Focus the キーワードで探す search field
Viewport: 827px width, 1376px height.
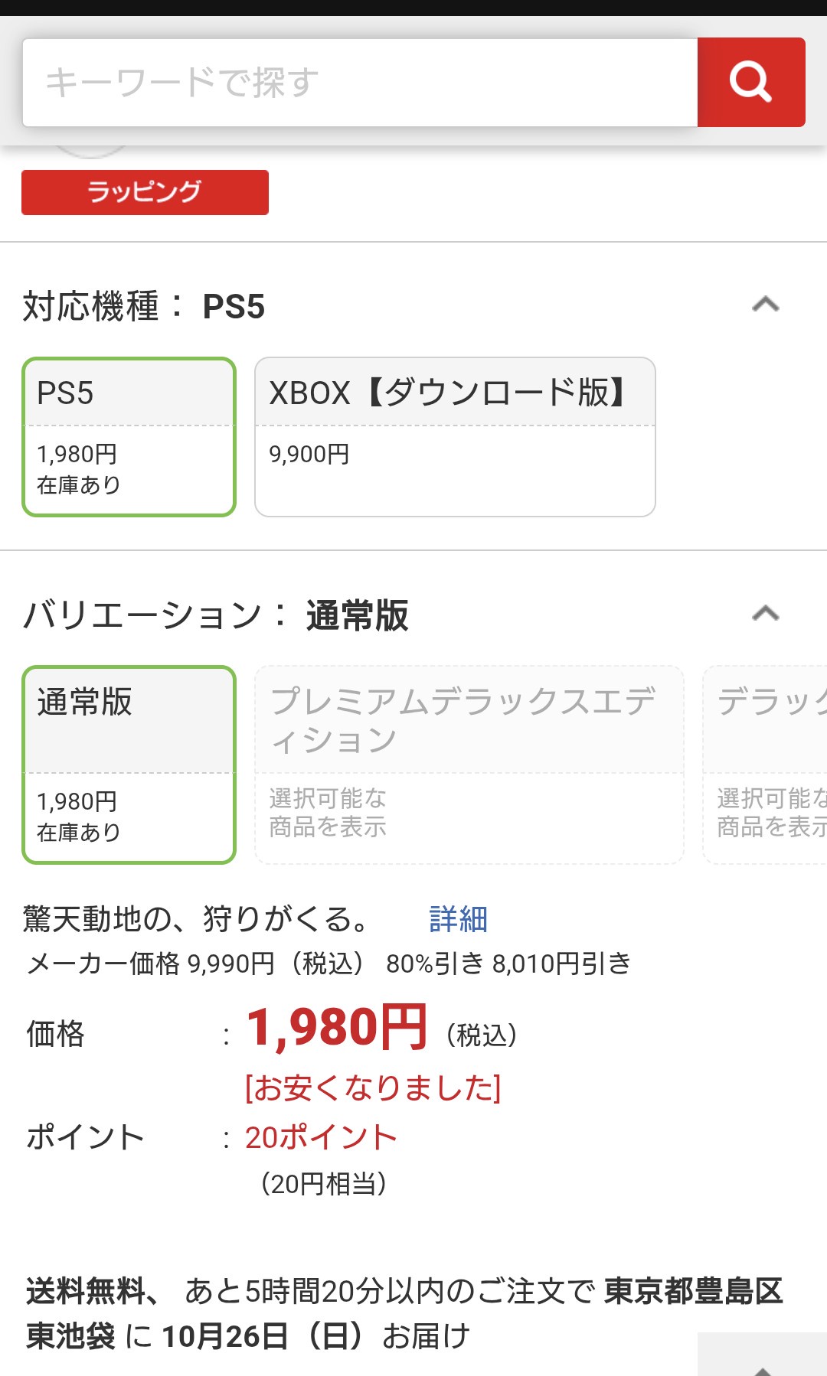click(x=360, y=82)
